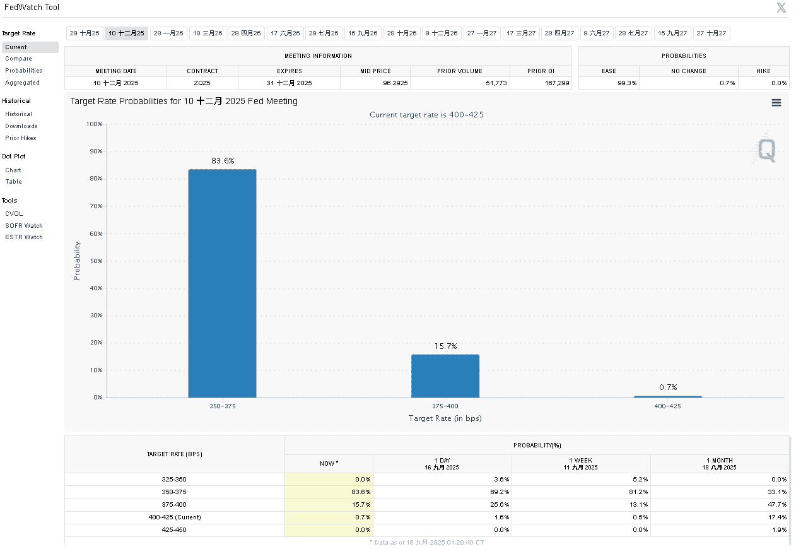Open the ESTR Watch tool
The image size is (796, 549).
point(24,237)
